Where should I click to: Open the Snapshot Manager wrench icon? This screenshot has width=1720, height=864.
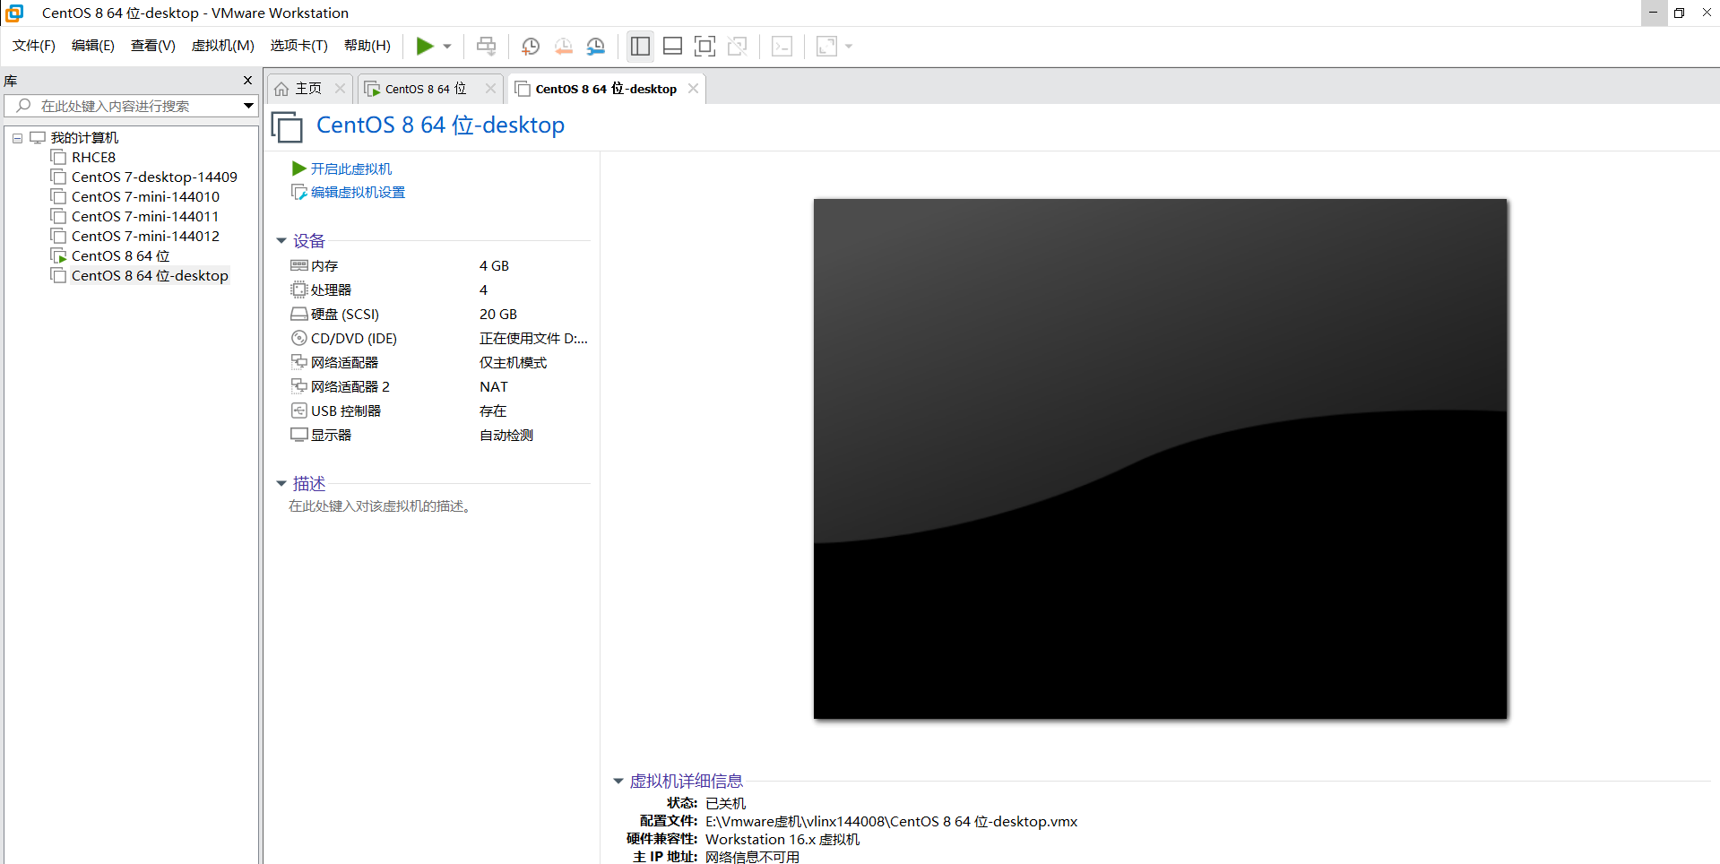click(x=596, y=46)
